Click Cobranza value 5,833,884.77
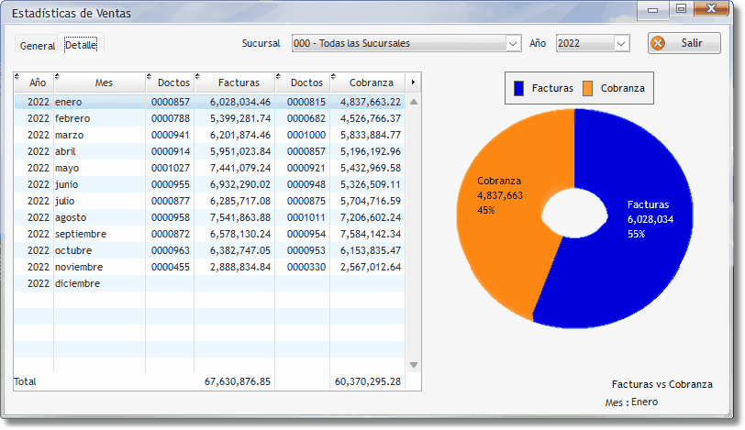Viewport: 745px width, 430px height. pyautogui.click(x=371, y=136)
